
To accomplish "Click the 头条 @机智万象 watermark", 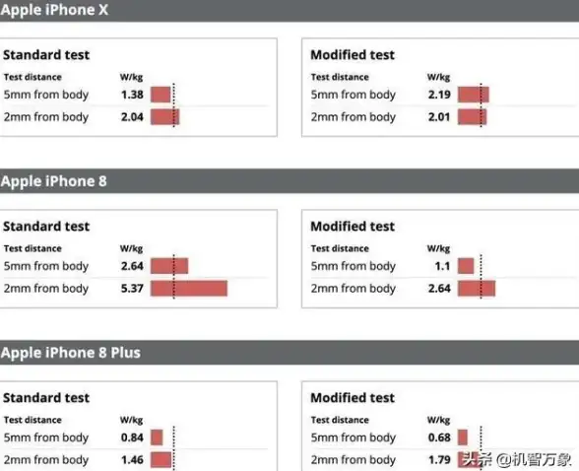I will (x=517, y=459).
